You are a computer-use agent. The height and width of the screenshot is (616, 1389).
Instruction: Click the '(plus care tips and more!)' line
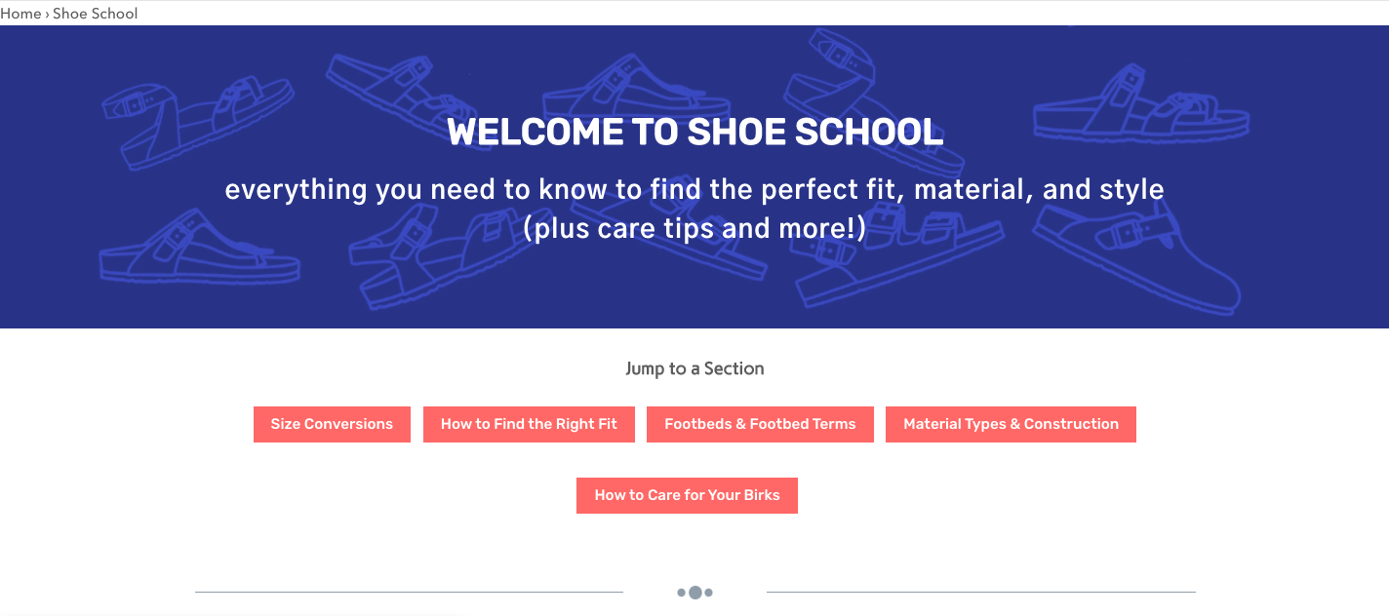click(694, 228)
